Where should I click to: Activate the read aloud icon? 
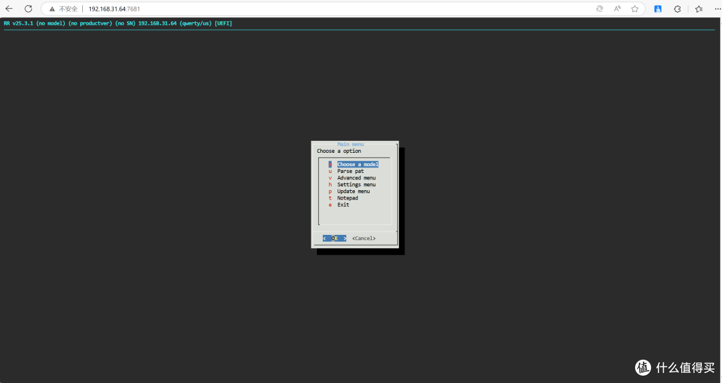click(617, 9)
